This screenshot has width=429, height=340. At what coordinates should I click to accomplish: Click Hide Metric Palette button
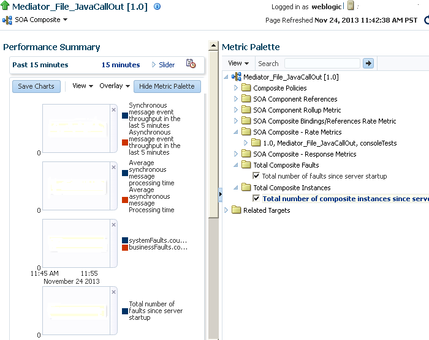point(167,86)
